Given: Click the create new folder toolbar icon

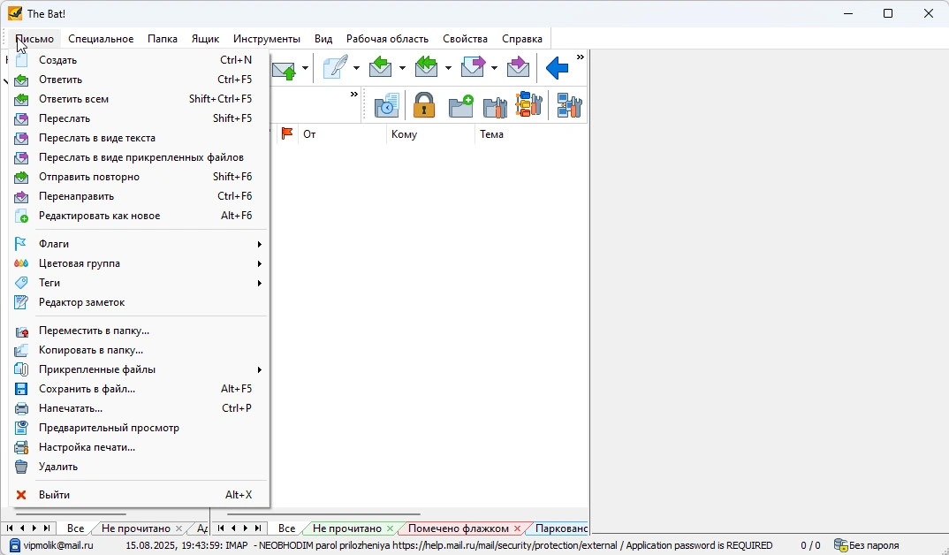Looking at the screenshot, I should pos(460,105).
